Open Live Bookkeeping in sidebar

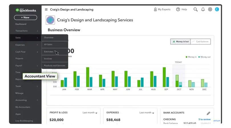24,121
